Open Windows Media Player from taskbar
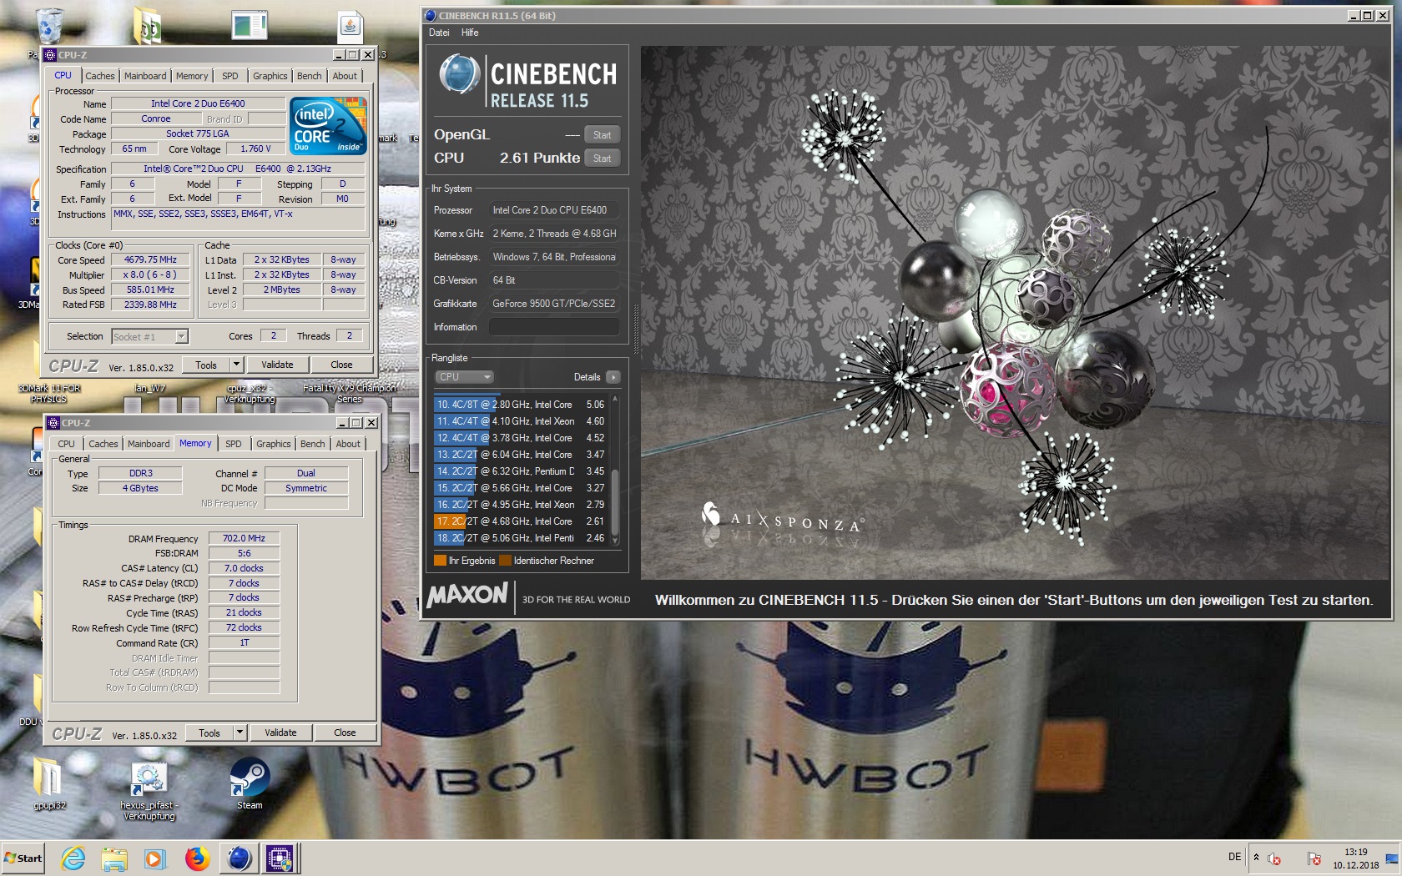Screen dimensions: 1402x876 pos(154,858)
